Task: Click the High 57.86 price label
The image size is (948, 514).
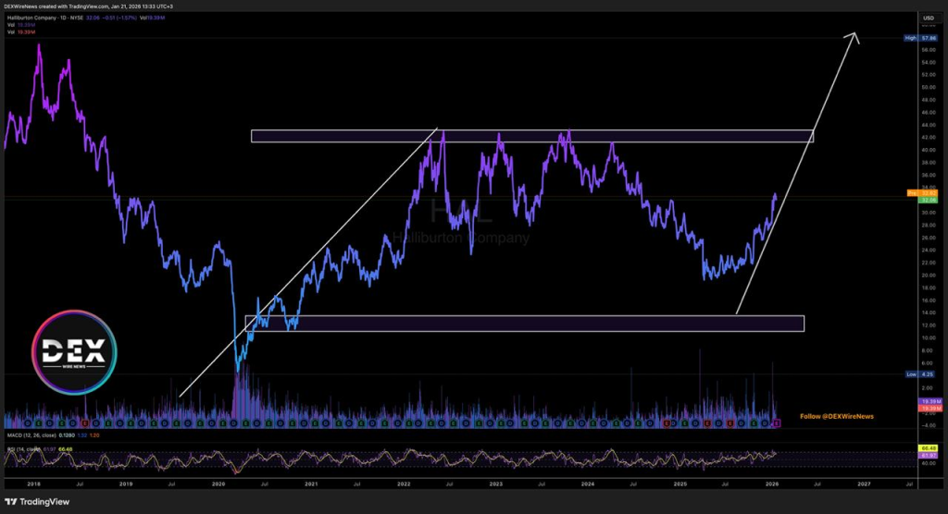Action: tap(920, 38)
